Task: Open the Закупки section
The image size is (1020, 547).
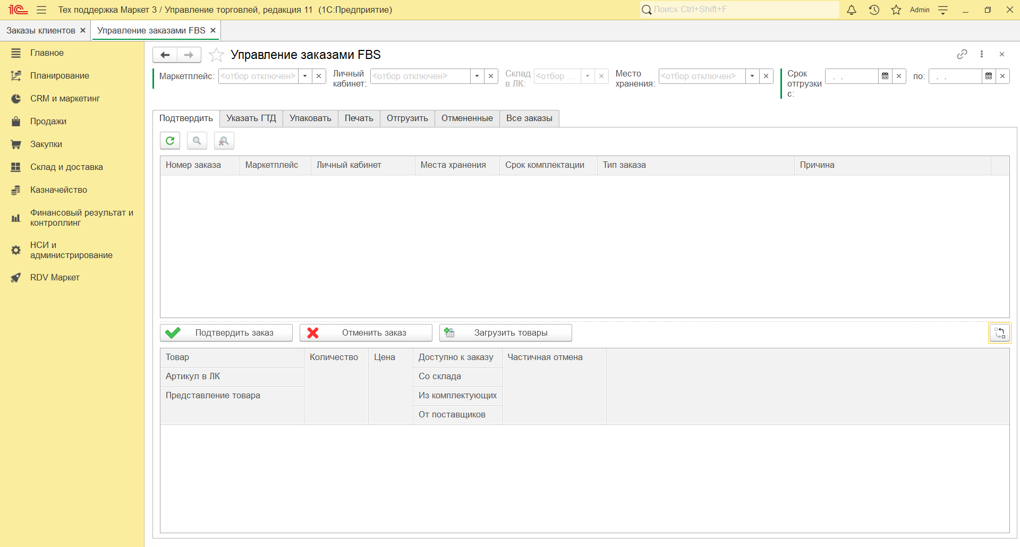Action: click(x=46, y=144)
